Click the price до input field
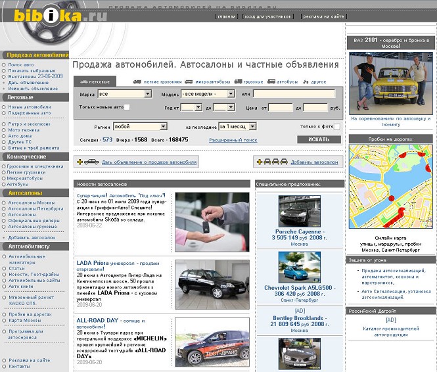This screenshot has width=437, height=372. click(315, 108)
